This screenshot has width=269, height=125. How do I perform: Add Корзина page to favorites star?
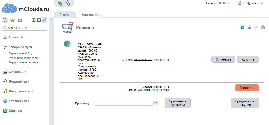point(249,27)
